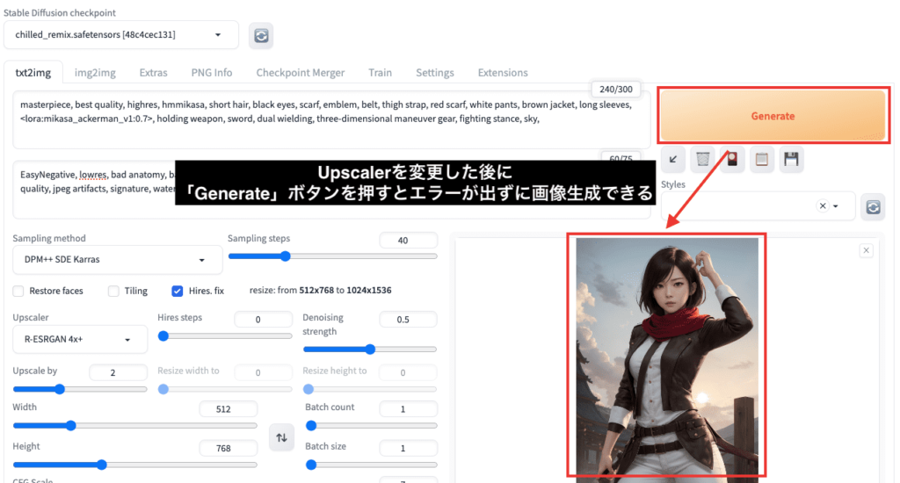Open the Sampling method dropdown
Screen dimensions: 900x483
tap(117, 260)
